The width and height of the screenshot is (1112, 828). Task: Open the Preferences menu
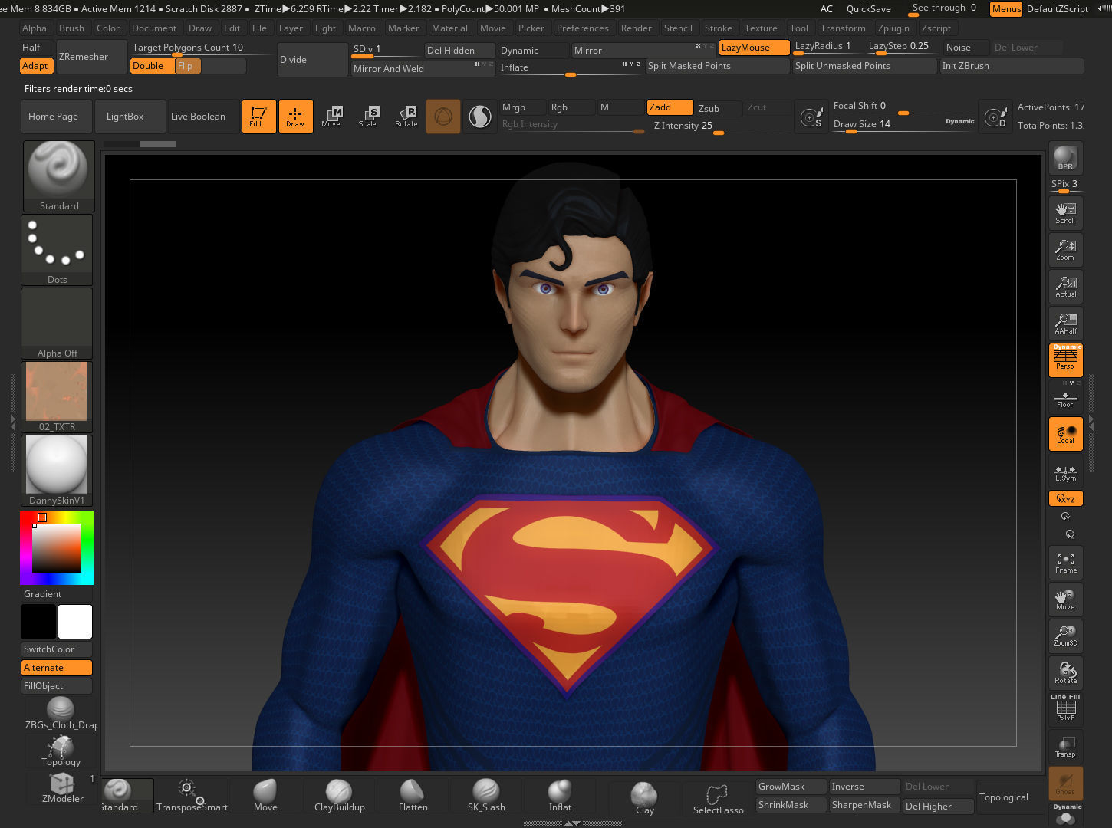[582, 28]
